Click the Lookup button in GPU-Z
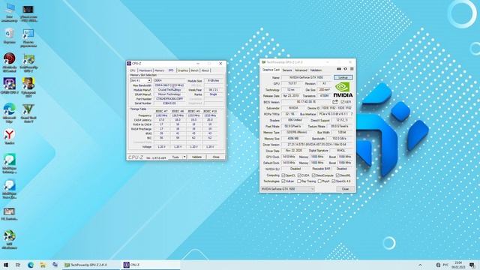480x270 pixels. (x=343, y=77)
